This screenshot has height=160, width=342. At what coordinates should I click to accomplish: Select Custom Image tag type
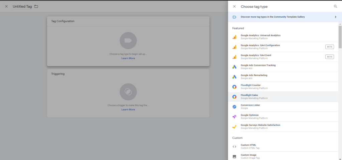[283, 156]
